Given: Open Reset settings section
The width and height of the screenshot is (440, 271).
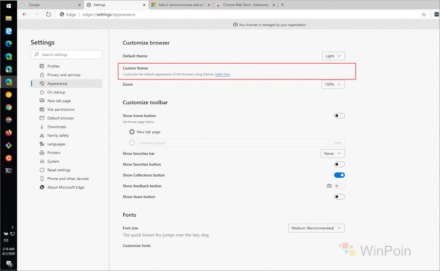Looking at the screenshot, I should (x=67, y=170).
